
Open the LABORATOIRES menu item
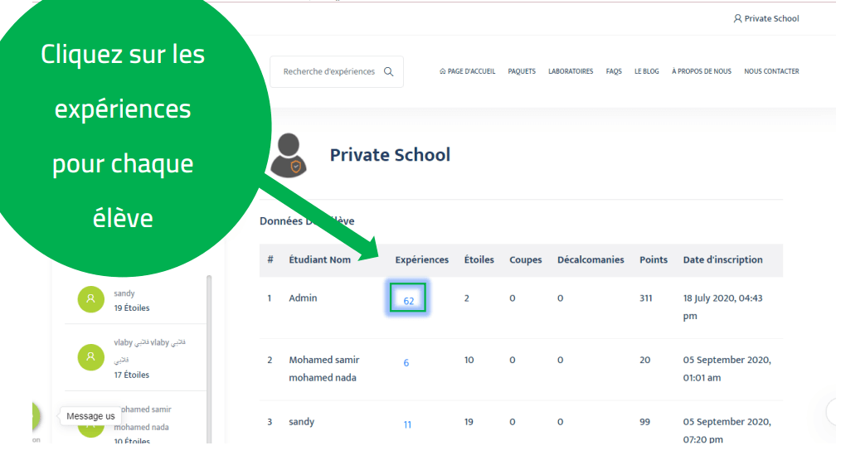pyautogui.click(x=571, y=72)
